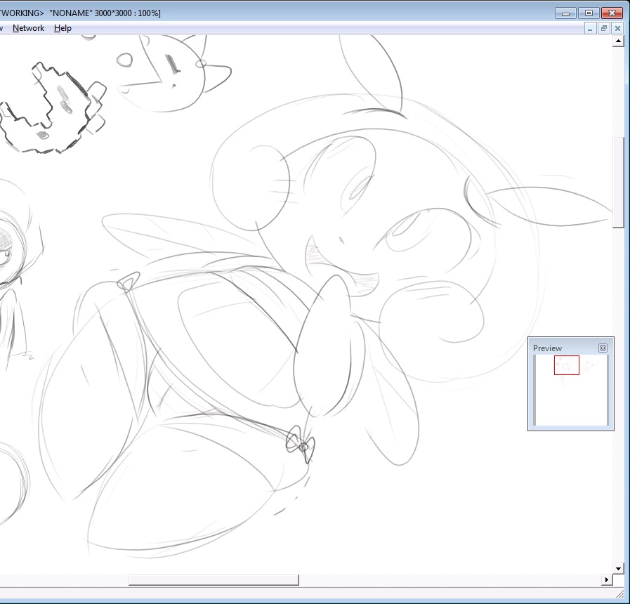Viewport: 630px width, 604px height.
Task: Click the red viewport box in Preview
Action: click(567, 365)
